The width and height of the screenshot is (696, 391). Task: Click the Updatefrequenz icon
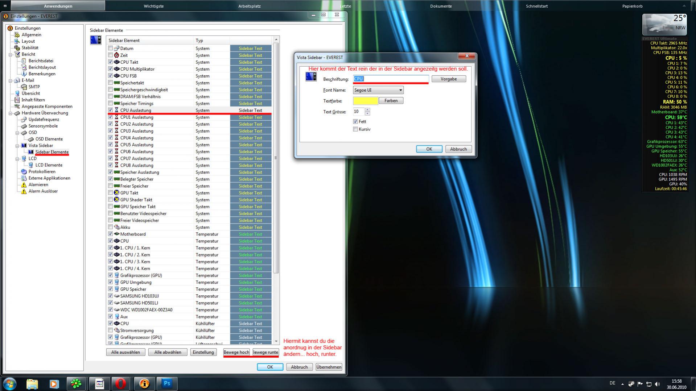[24, 120]
